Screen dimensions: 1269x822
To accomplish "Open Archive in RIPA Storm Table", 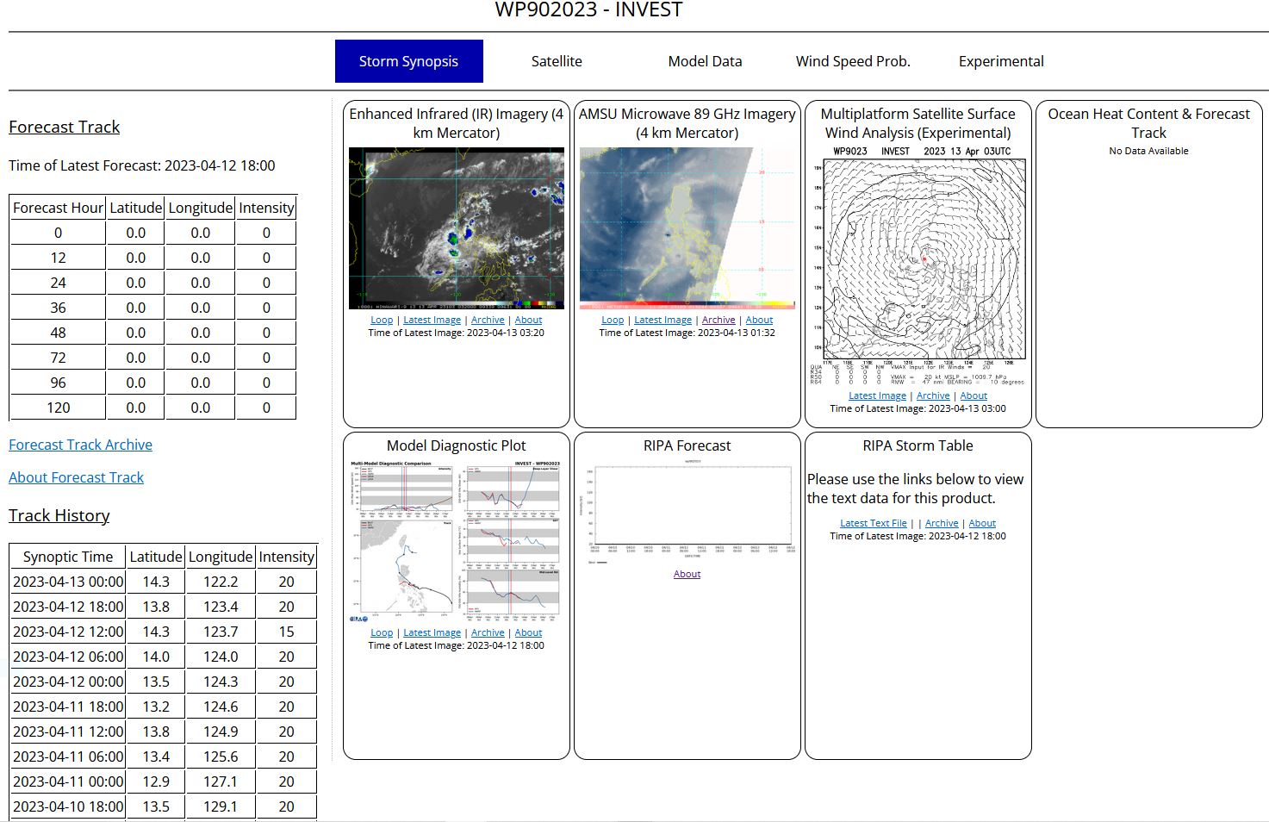I will coord(942,523).
